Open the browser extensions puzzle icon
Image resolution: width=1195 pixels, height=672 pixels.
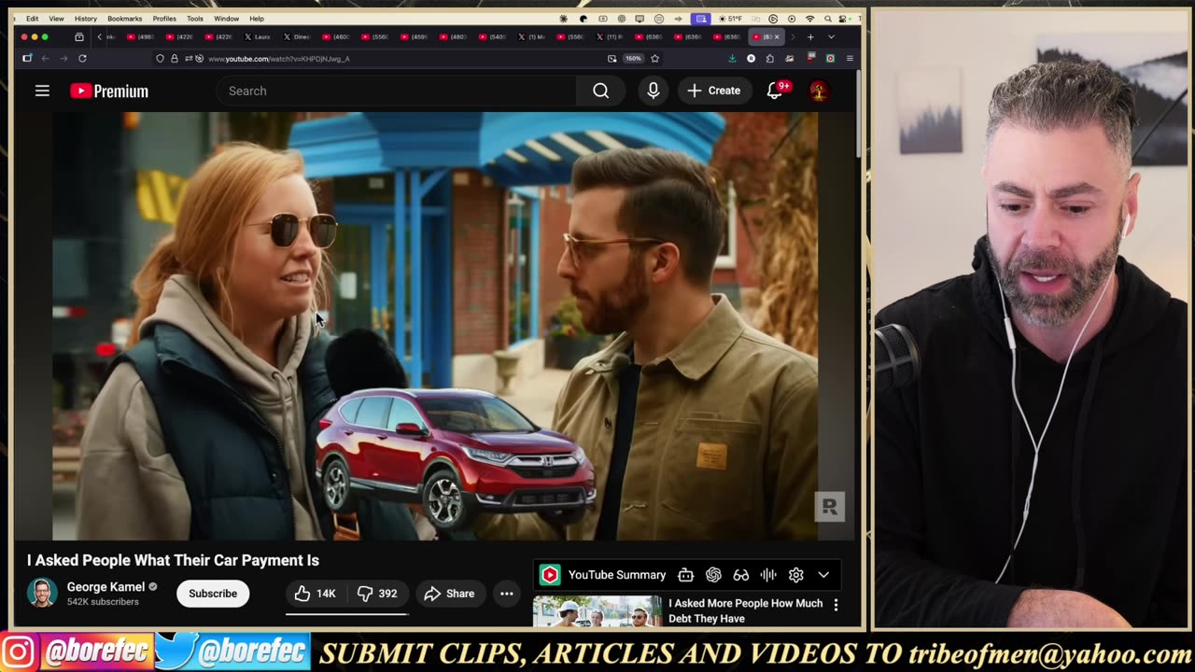point(769,58)
